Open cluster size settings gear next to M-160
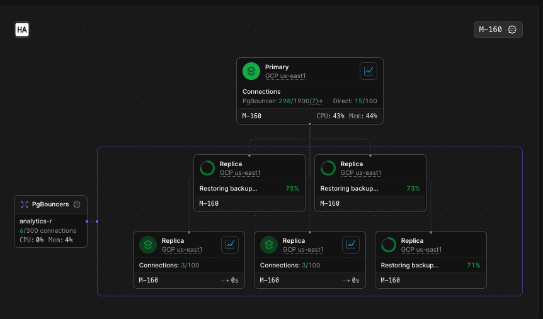The height and width of the screenshot is (319, 543). (512, 30)
